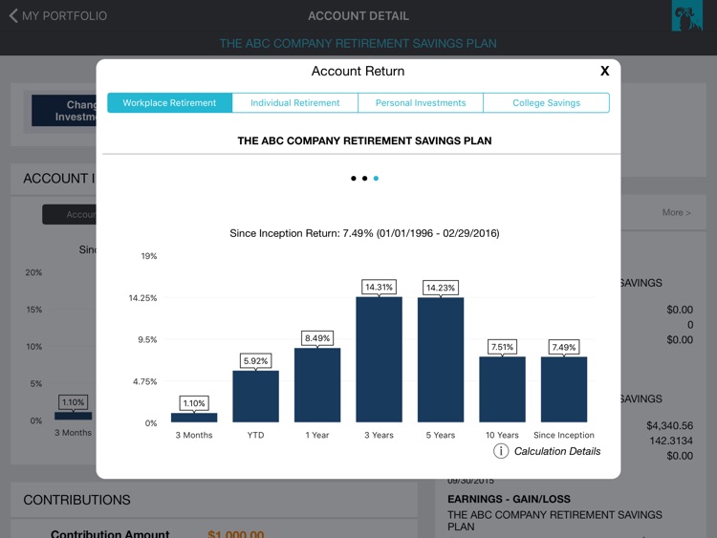Viewport: 717px width, 538px height.
Task: Click the 1.10% label in dialog chart
Action: point(194,403)
